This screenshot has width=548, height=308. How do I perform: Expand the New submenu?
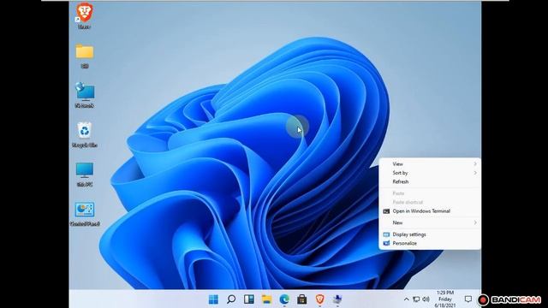coord(430,222)
